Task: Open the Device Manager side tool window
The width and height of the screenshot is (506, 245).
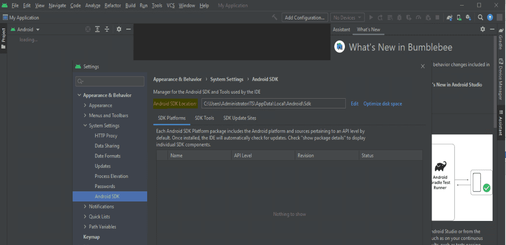Action: (501, 79)
